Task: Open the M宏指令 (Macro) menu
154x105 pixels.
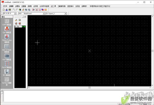Action: tap(70, 6)
